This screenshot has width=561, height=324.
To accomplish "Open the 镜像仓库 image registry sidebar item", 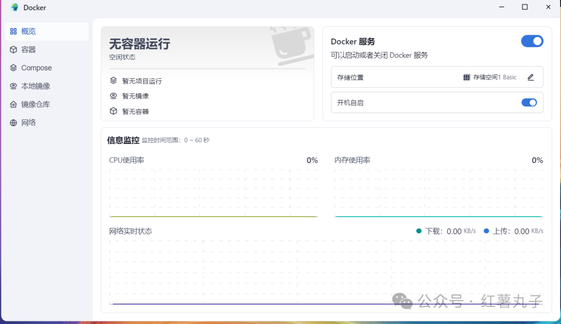I will tap(47, 104).
